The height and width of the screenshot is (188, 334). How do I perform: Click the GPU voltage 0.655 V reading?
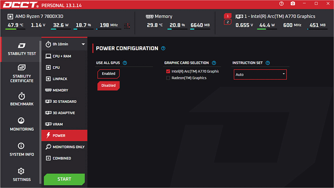coord(244,25)
